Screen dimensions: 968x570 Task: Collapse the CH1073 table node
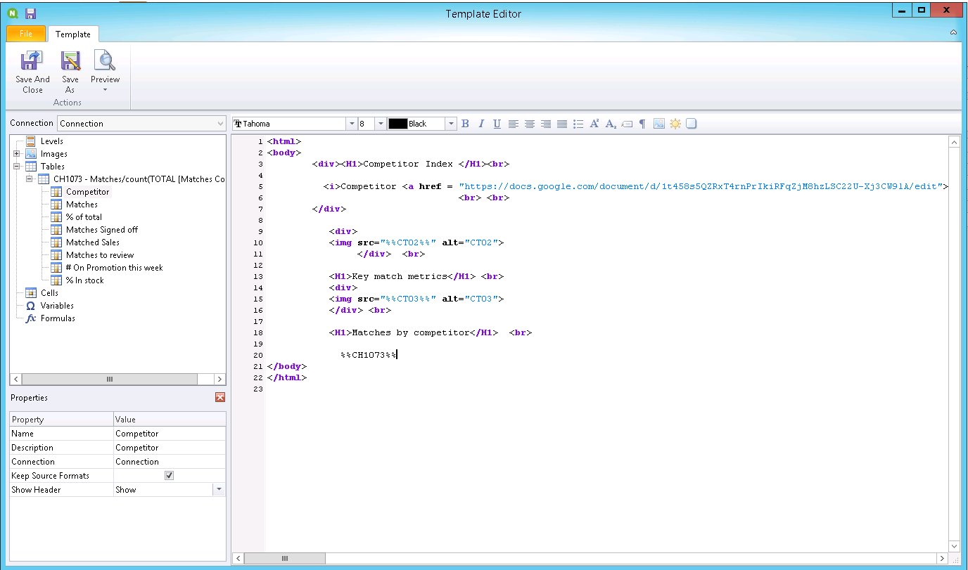click(x=29, y=179)
